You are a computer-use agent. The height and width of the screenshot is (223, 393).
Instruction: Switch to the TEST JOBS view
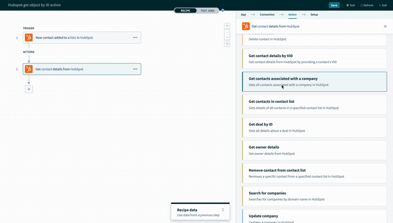[x=208, y=10]
